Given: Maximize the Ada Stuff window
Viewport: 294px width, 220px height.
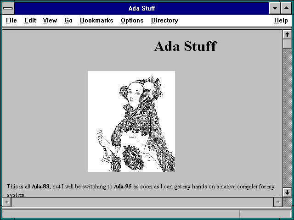Looking at the screenshot, I should [x=286, y=8].
